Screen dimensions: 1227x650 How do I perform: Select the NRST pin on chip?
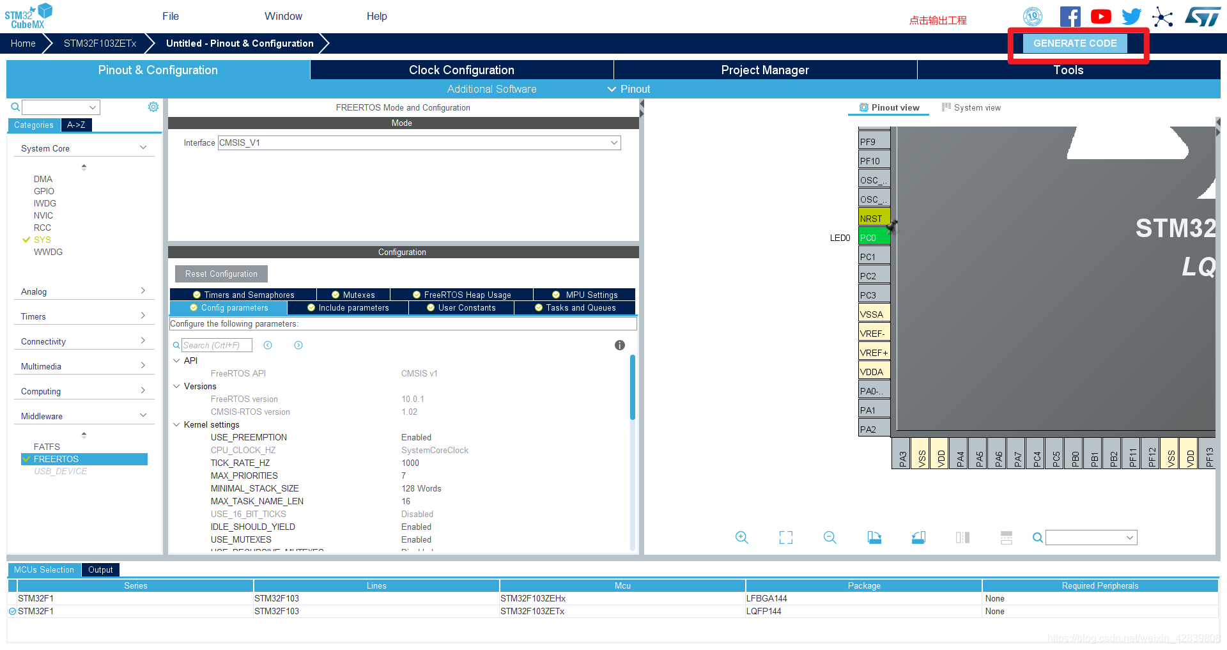coord(874,218)
